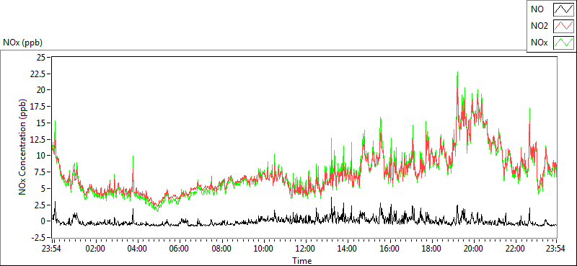Screen dimensions: 577x266
Task: Click the 20:00 time label
Action: (x=473, y=249)
